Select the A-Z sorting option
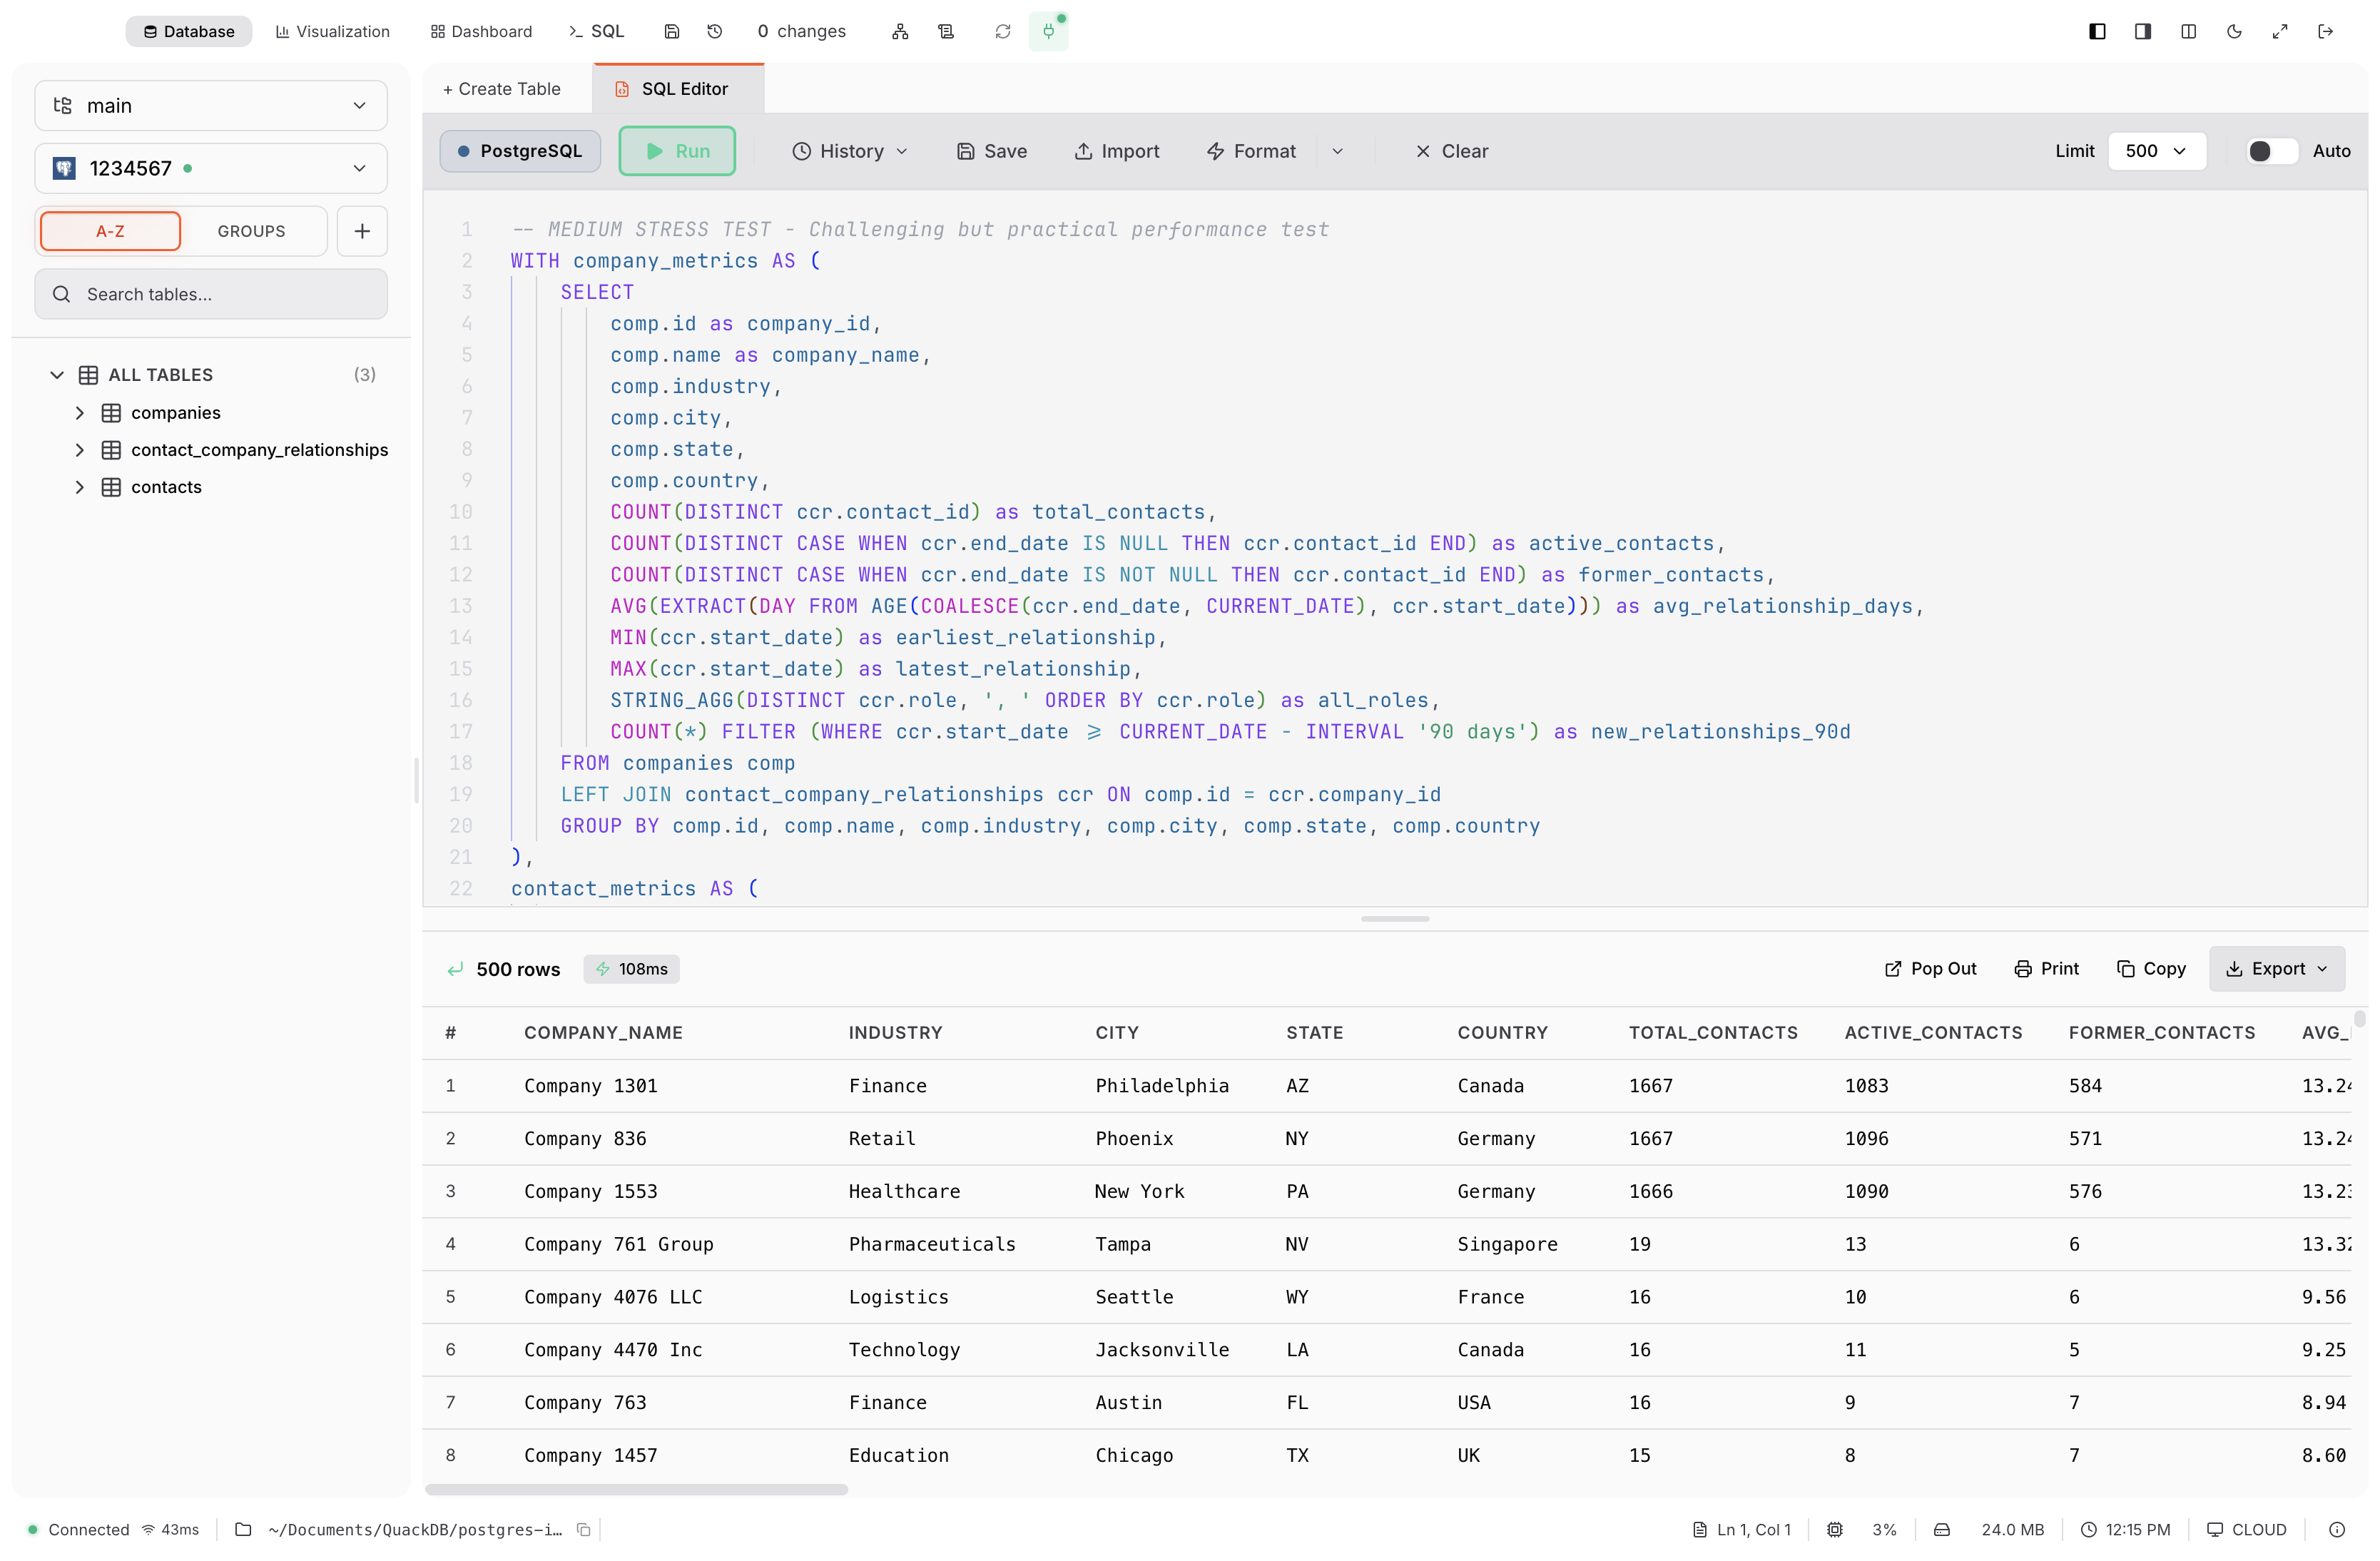 pyautogui.click(x=110, y=231)
